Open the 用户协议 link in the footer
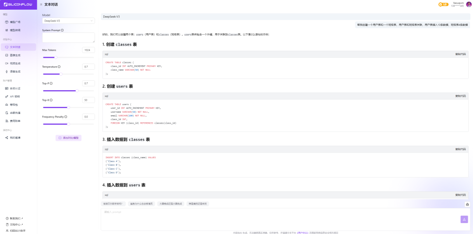Viewport: 473px width, 234px height. click(303, 233)
